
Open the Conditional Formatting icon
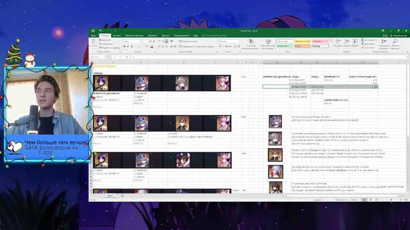pyautogui.click(x=251, y=42)
